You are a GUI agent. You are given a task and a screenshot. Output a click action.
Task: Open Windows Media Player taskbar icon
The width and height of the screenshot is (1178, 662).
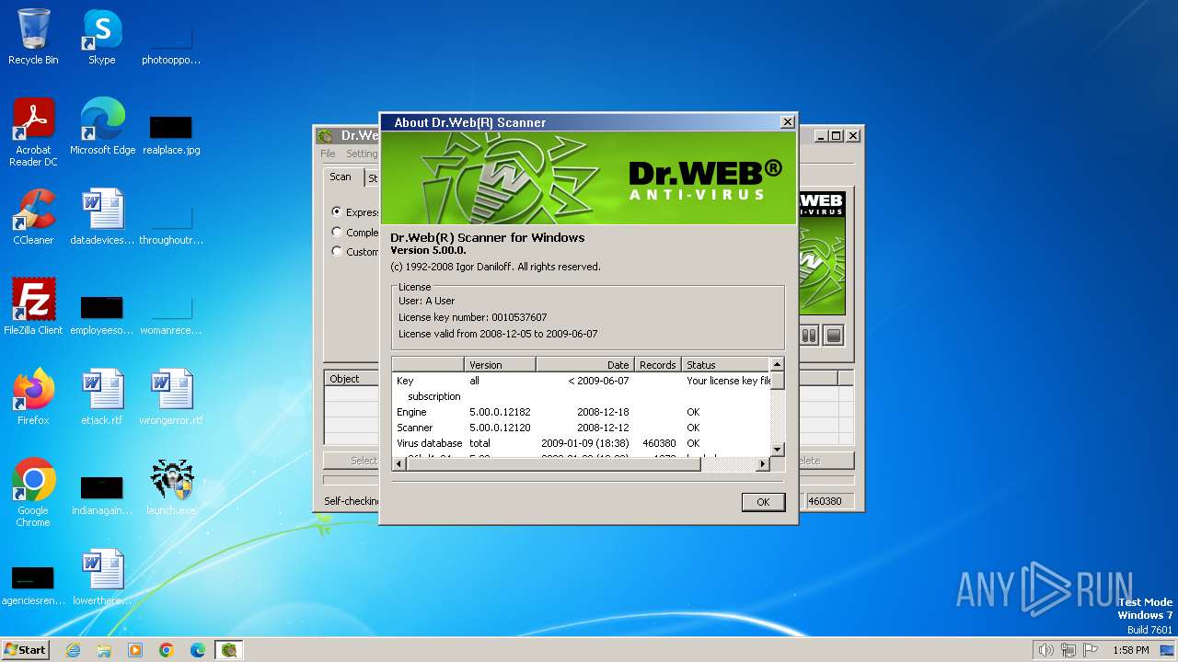[135, 650]
